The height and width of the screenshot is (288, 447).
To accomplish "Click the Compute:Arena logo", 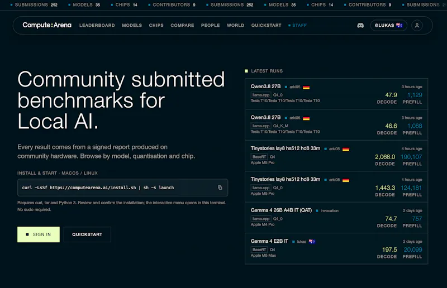I will tap(47, 25).
